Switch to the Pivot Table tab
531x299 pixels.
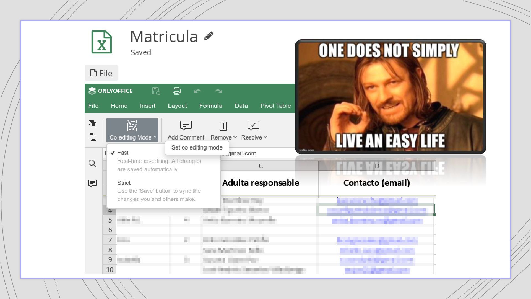tap(275, 106)
